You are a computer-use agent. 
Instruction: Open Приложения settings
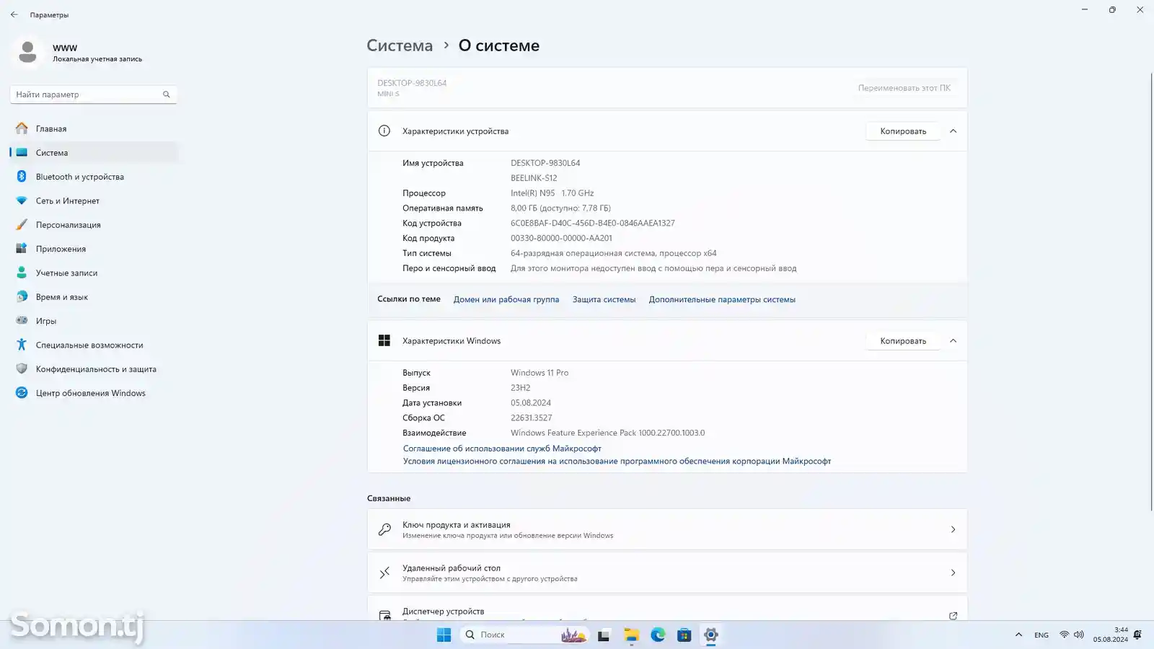pyautogui.click(x=94, y=249)
